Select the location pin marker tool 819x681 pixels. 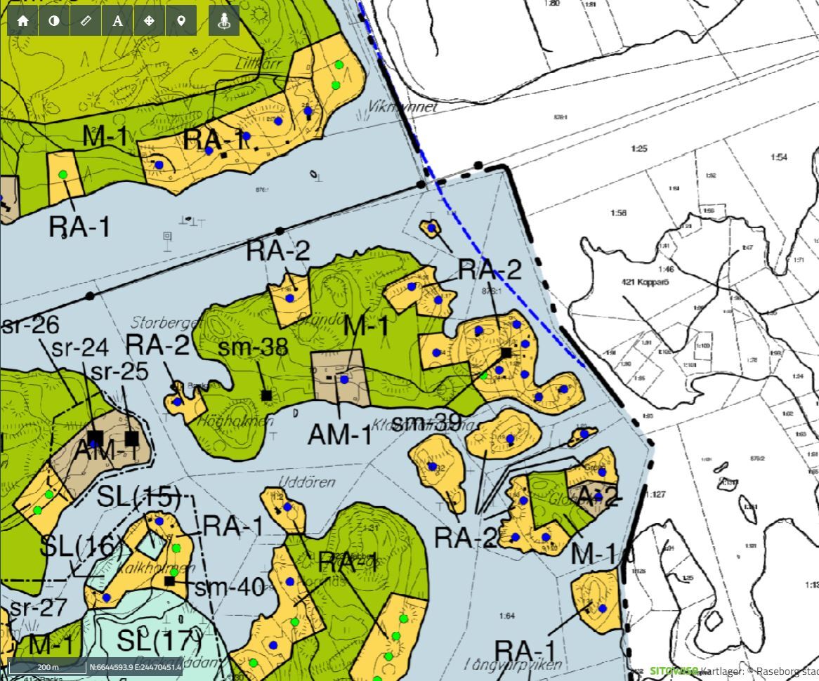click(x=181, y=20)
